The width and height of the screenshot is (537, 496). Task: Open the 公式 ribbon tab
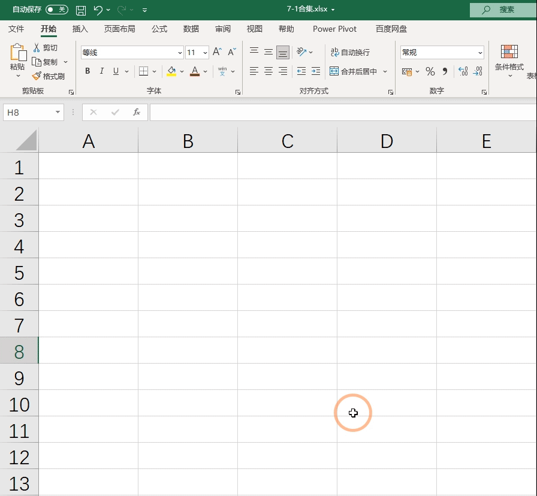click(x=159, y=29)
